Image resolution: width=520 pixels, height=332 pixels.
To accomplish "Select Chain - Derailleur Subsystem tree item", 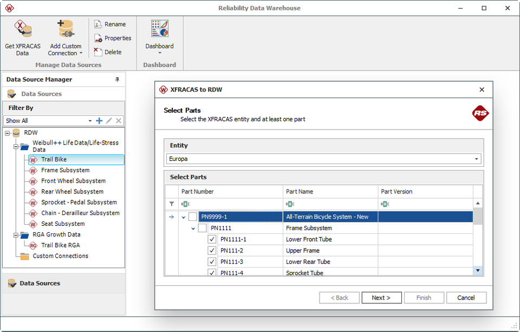I will click(x=80, y=213).
